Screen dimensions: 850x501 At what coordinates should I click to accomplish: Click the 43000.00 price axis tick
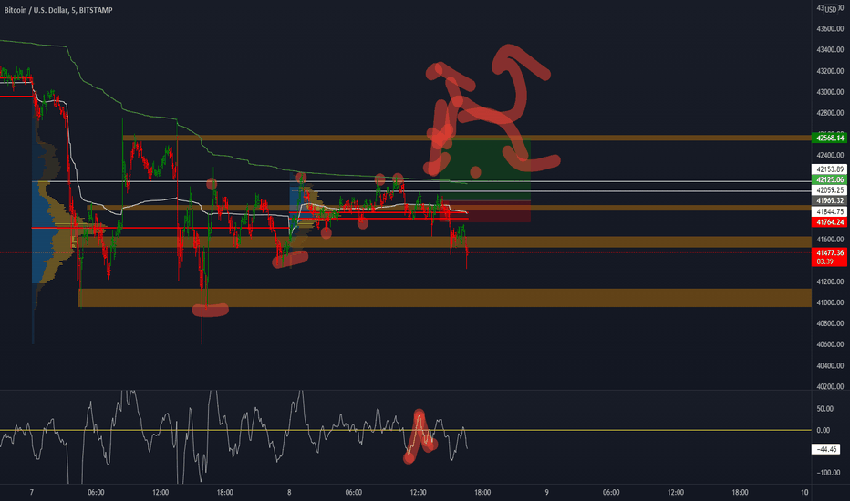(x=830, y=91)
